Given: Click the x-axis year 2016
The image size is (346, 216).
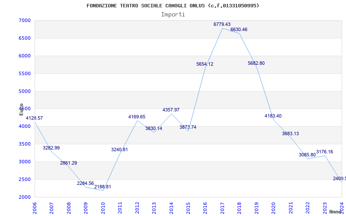Looking at the screenshot, I should tap(205, 208).
